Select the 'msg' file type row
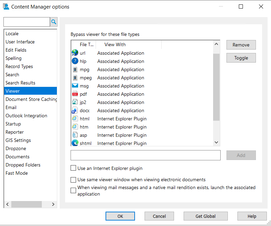The height and width of the screenshot is (226, 271). [x=142, y=86]
